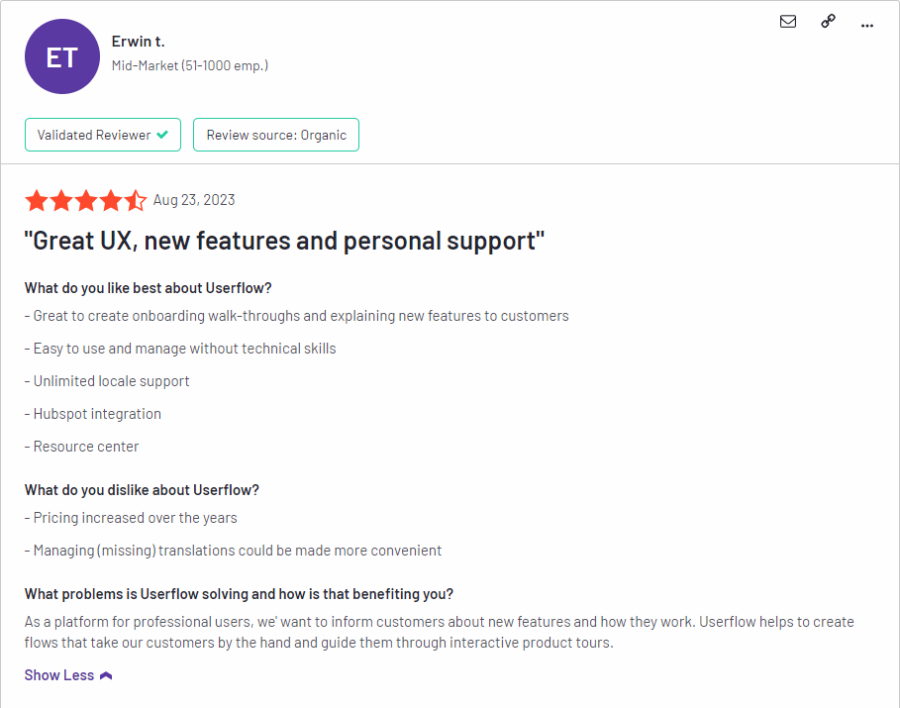900x708 pixels.
Task: Click the review title about Great UX
Action: click(x=285, y=241)
